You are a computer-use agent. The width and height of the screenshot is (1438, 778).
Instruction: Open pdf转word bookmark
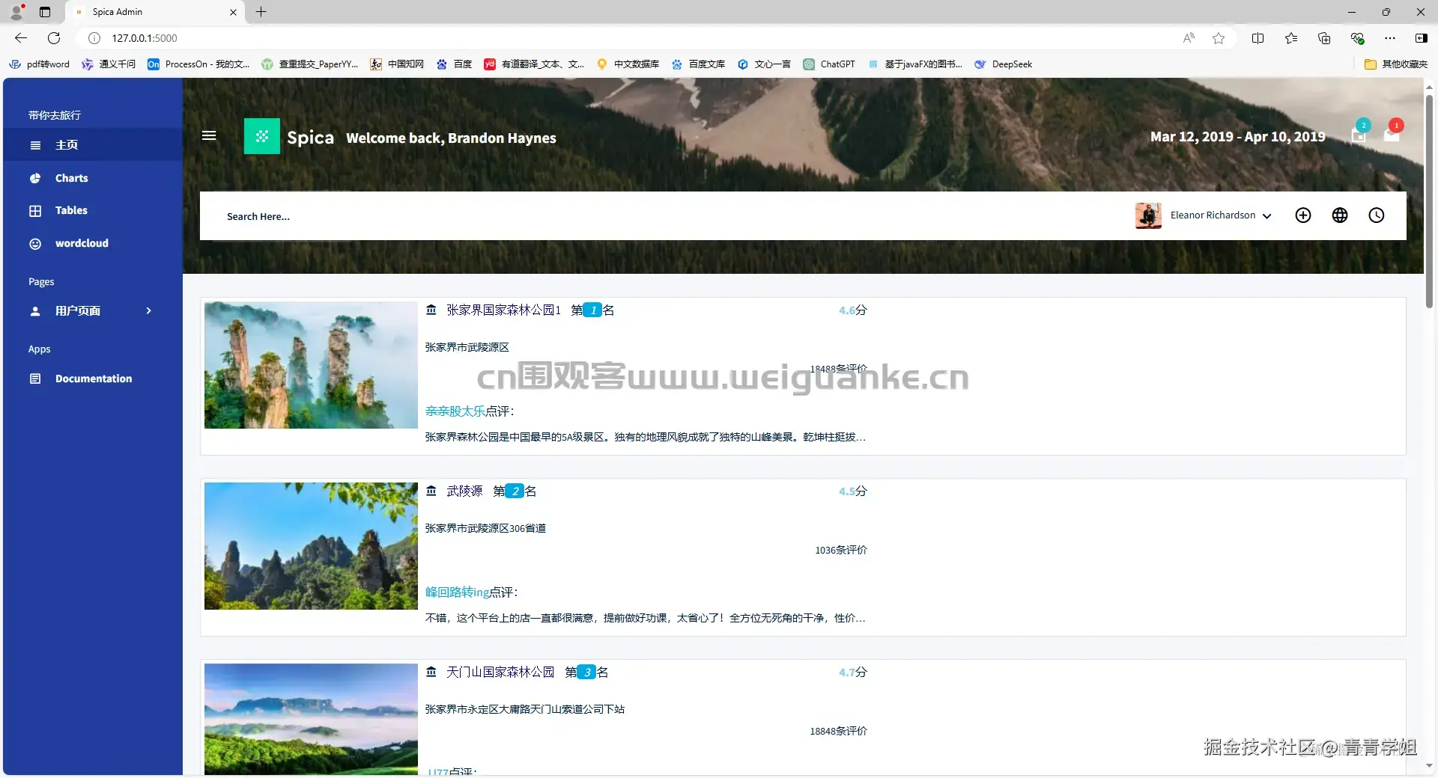point(39,64)
